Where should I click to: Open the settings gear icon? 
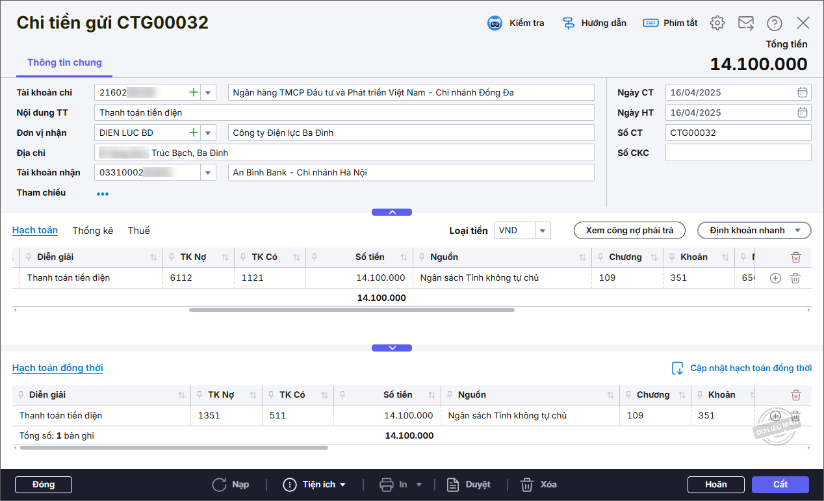pyautogui.click(x=717, y=23)
